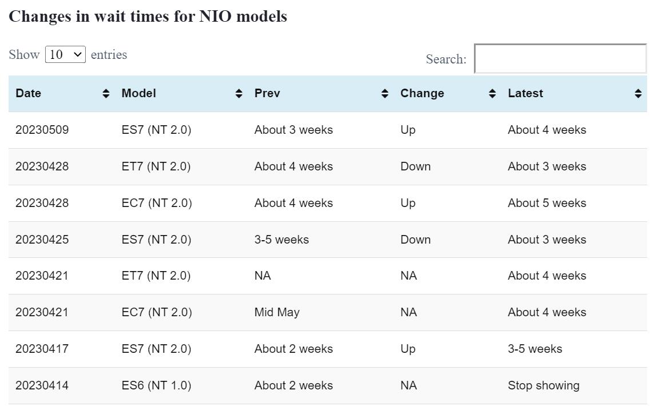
Task: Click the sort arrows in Latest column
Action: (x=638, y=94)
